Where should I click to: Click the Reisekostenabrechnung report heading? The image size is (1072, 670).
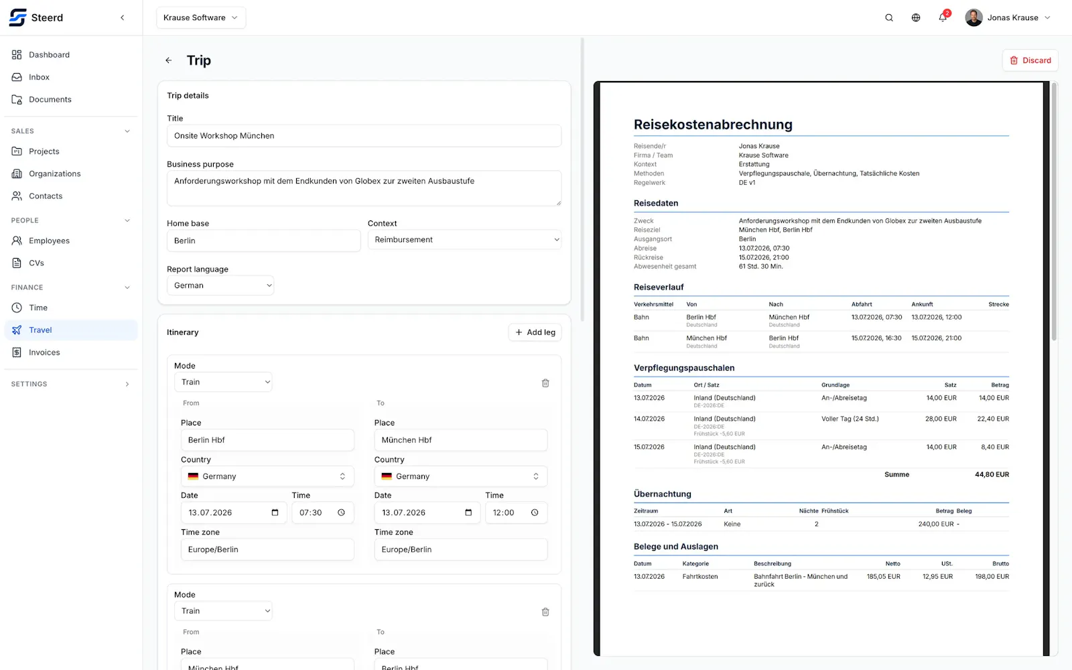[x=713, y=125]
